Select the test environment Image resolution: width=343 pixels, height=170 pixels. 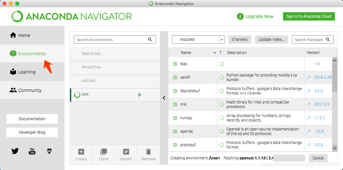(115, 95)
